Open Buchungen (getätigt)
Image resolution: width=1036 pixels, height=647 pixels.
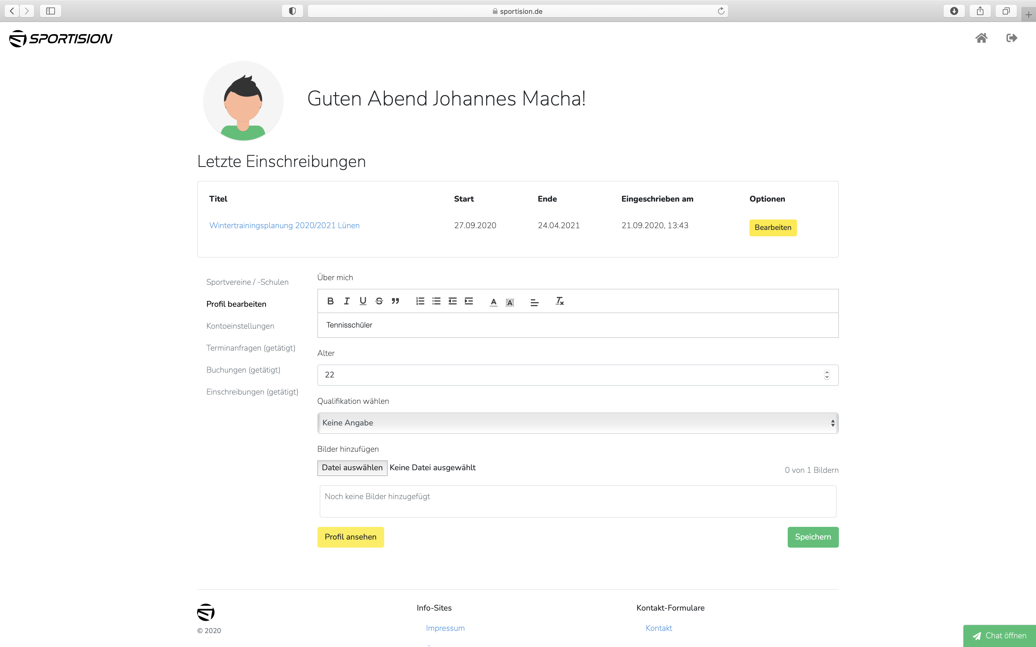pyautogui.click(x=243, y=370)
